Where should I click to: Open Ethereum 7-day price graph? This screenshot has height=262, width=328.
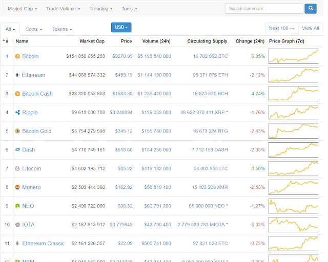click(293, 75)
